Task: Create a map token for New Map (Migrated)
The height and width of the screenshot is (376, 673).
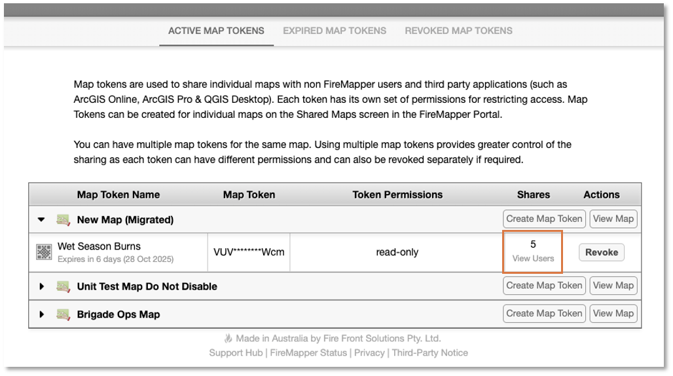Action: (544, 219)
